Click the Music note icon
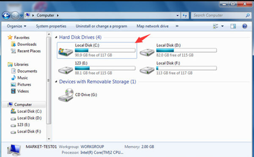 [x=13, y=78]
